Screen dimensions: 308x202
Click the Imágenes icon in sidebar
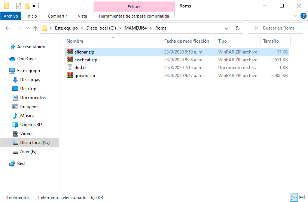(x=15, y=107)
